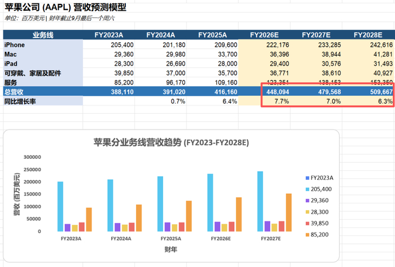Click the 同比增长率 row label

[43, 101]
